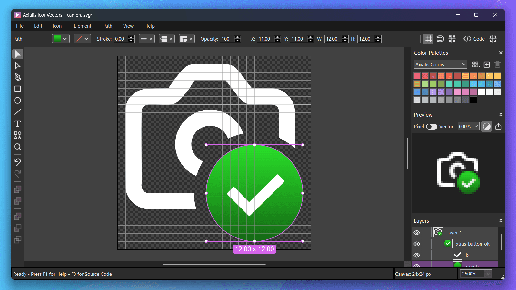Click the X position field
516x290 pixels.
coord(265,39)
